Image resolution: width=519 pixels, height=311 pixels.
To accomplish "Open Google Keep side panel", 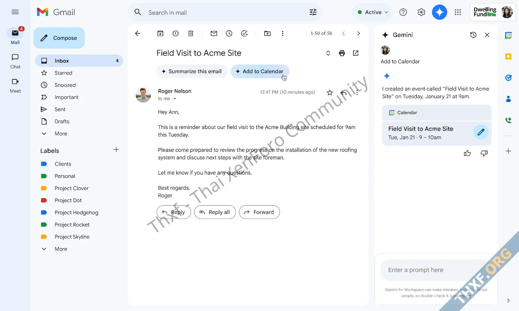I will click(508, 57).
